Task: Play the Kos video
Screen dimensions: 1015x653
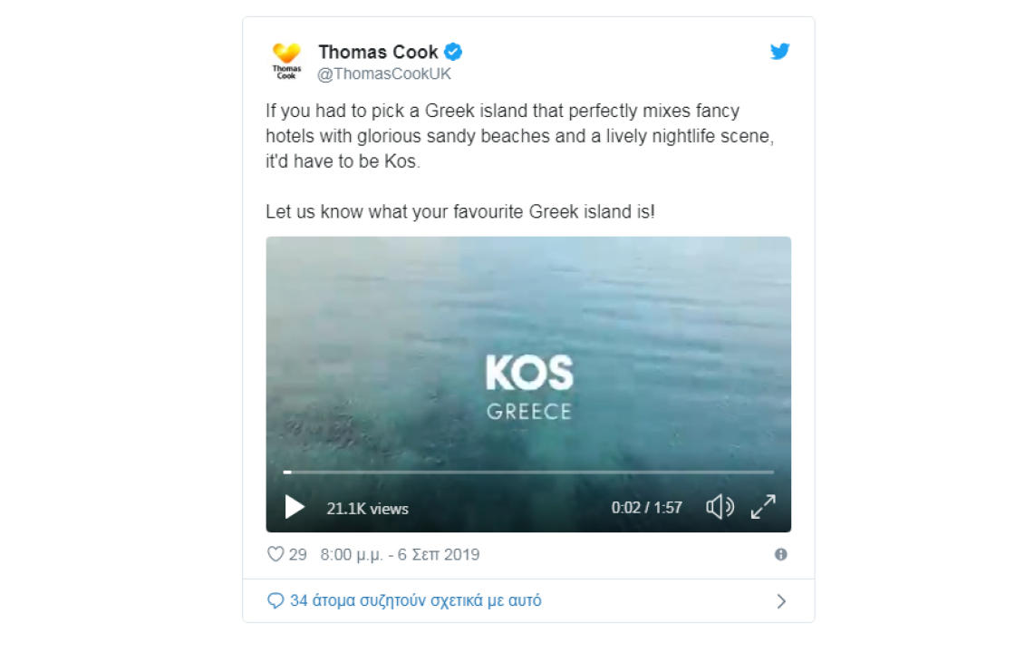Action: pos(295,507)
